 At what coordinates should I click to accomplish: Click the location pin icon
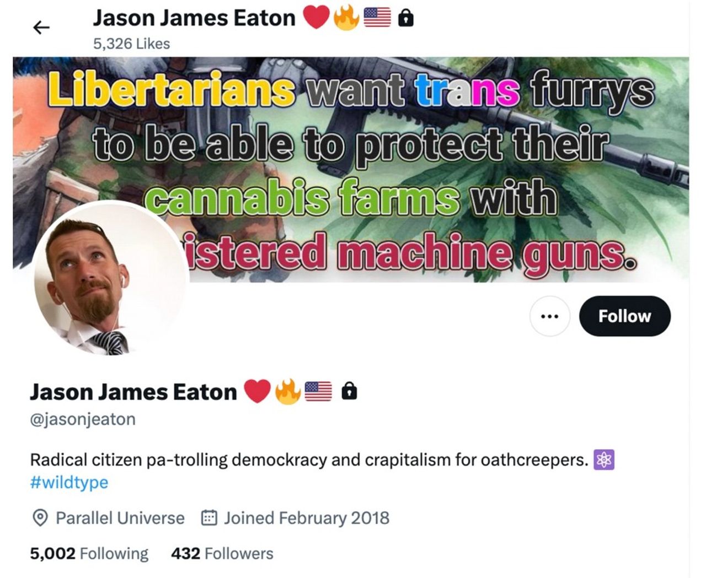click(x=40, y=518)
